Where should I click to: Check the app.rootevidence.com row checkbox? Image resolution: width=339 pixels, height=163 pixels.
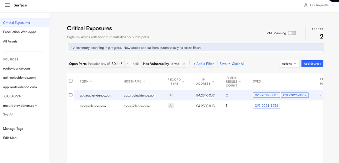(x=71, y=95)
